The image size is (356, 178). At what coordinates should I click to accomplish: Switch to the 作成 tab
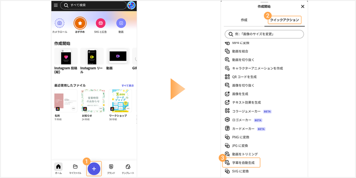click(x=244, y=20)
